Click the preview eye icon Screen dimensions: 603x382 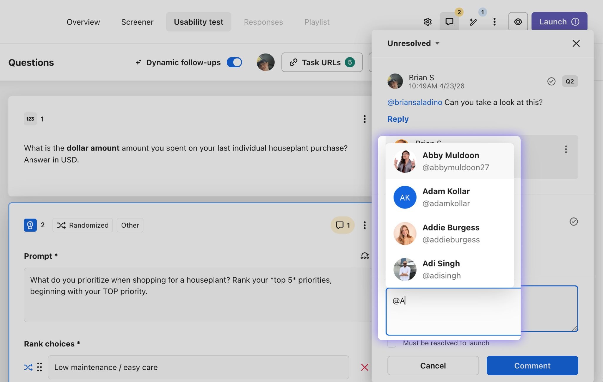pyautogui.click(x=518, y=22)
